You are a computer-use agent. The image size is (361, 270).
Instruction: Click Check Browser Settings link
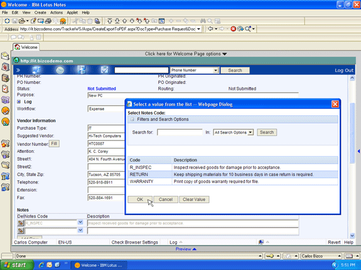click(135, 242)
